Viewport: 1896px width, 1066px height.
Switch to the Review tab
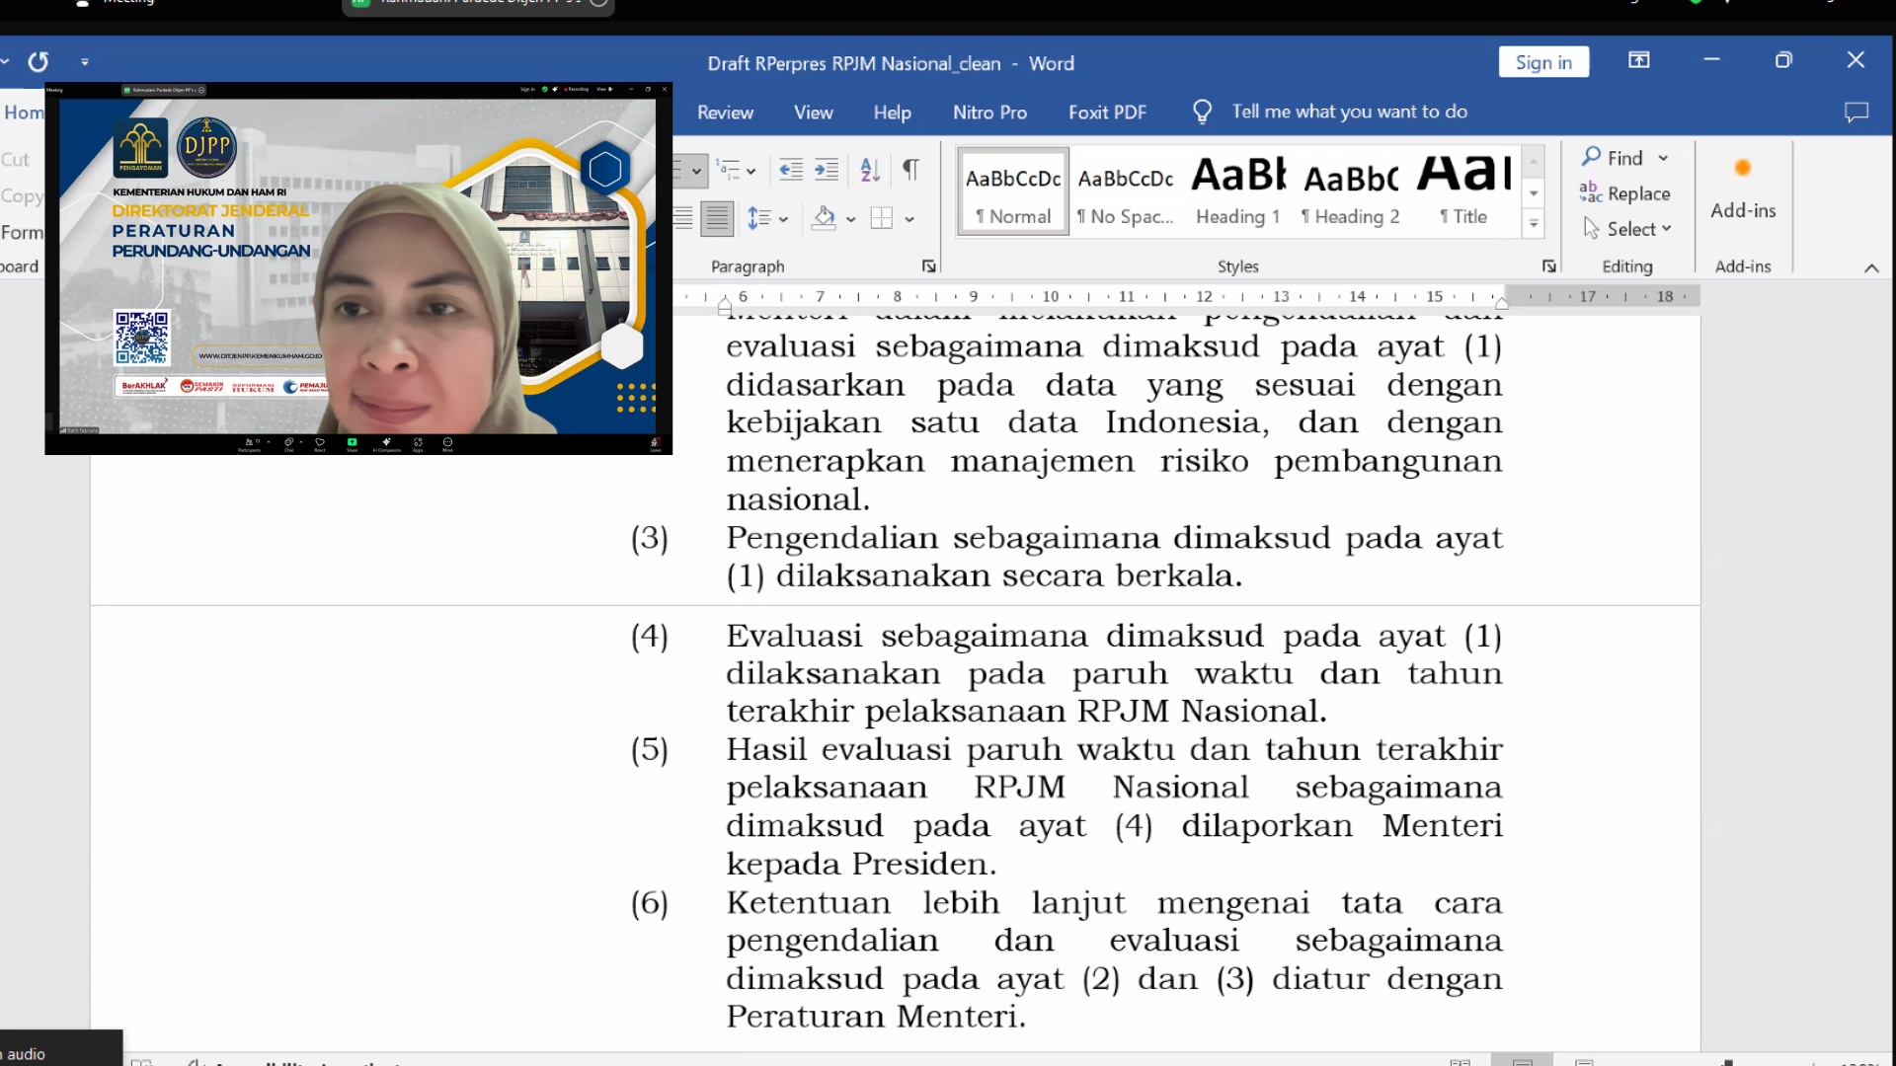point(725,113)
